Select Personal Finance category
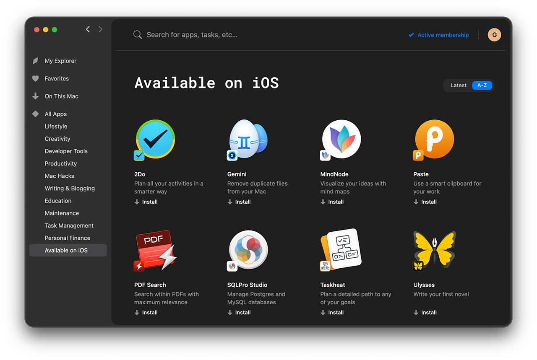This screenshot has width=537, height=360. click(68, 238)
